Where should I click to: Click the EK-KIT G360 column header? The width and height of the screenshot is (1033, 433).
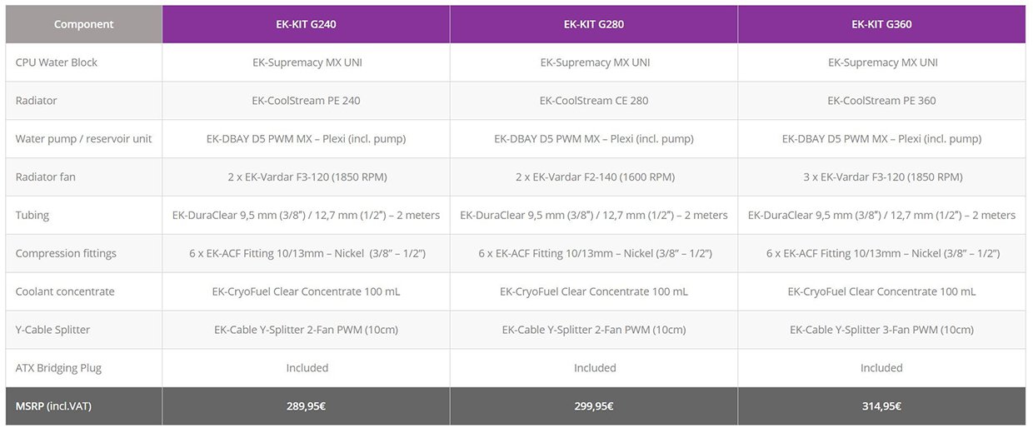[881, 24]
